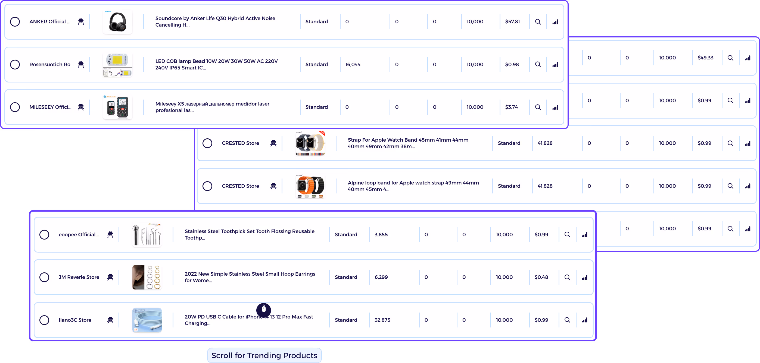The width and height of the screenshot is (760, 363).
Task: Click Scroll for Trending Products button
Action: click(x=264, y=355)
